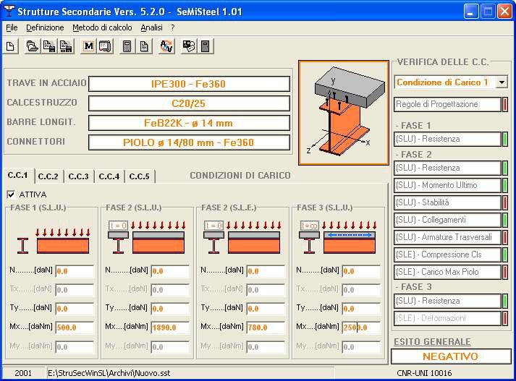This screenshot has width=516, height=381.
Task: Click the Ty input field in FASE 3
Action: pyautogui.click(x=361, y=309)
